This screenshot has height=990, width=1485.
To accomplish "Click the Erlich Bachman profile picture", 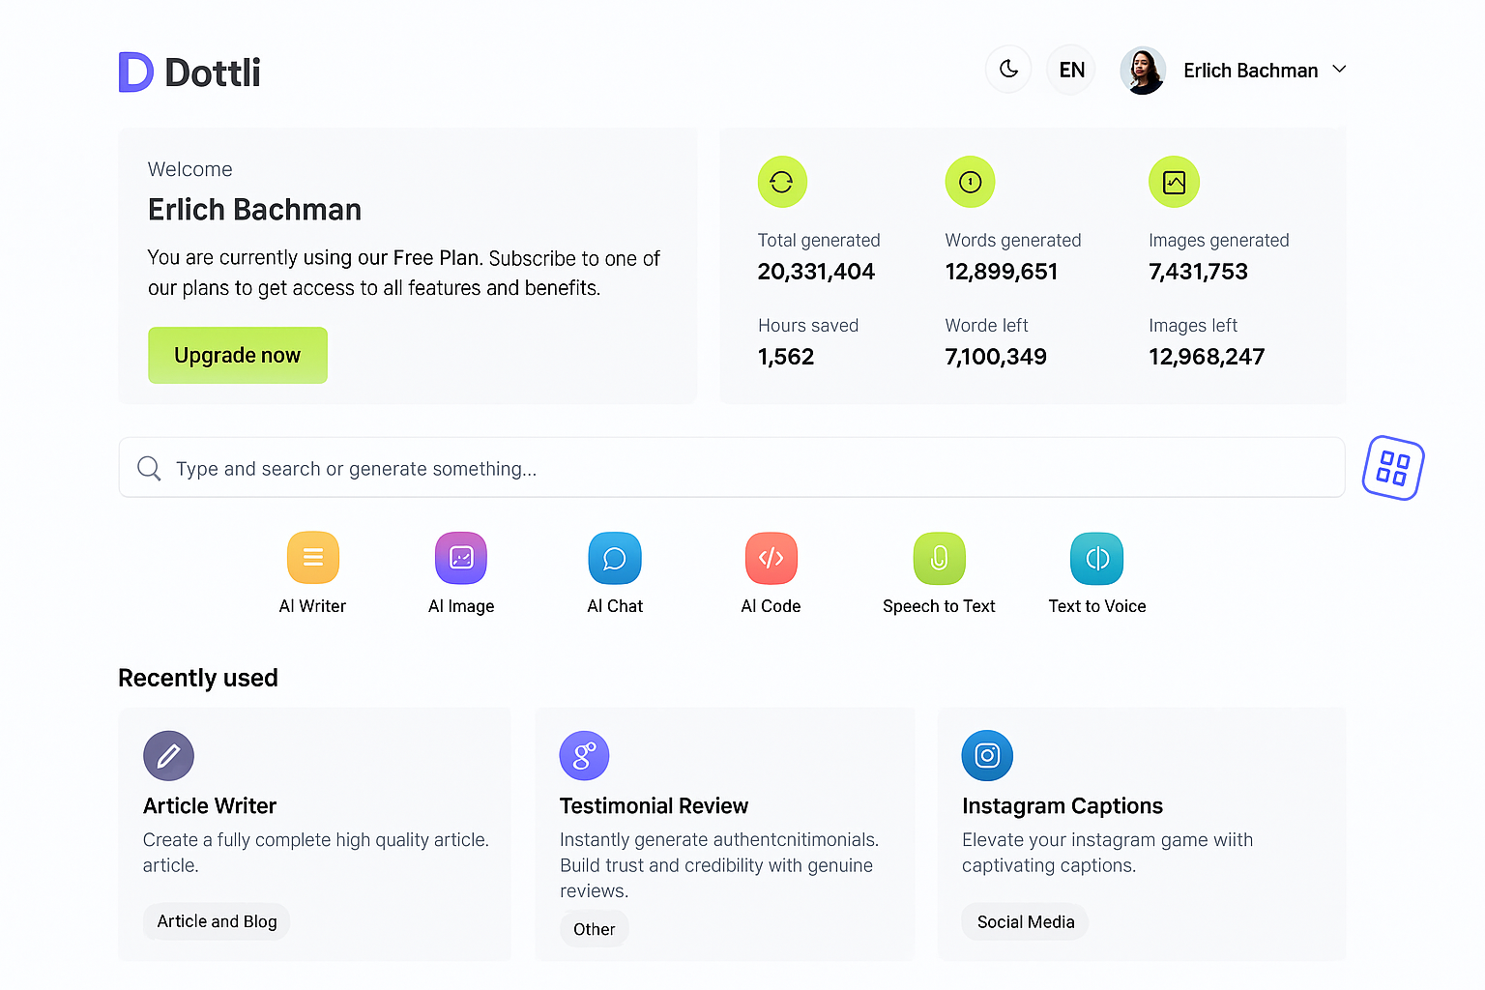I will [1143, 69].
